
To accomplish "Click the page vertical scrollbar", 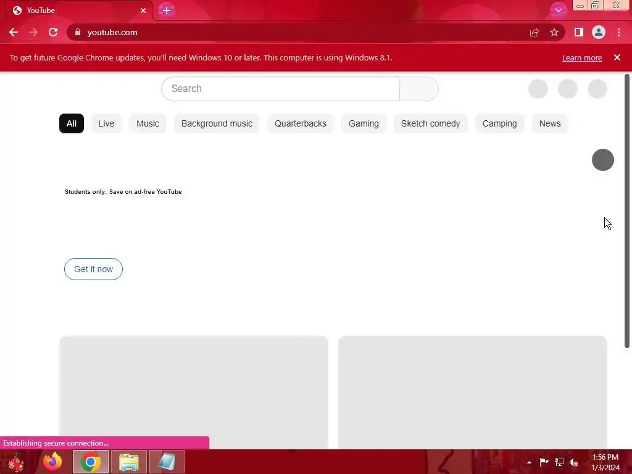I will pos(627,211).
